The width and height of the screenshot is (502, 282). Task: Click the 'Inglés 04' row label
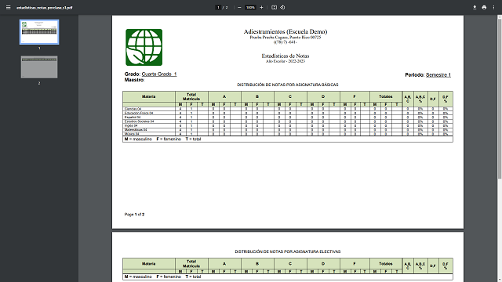pyautogui.click(x=131, y=125)
